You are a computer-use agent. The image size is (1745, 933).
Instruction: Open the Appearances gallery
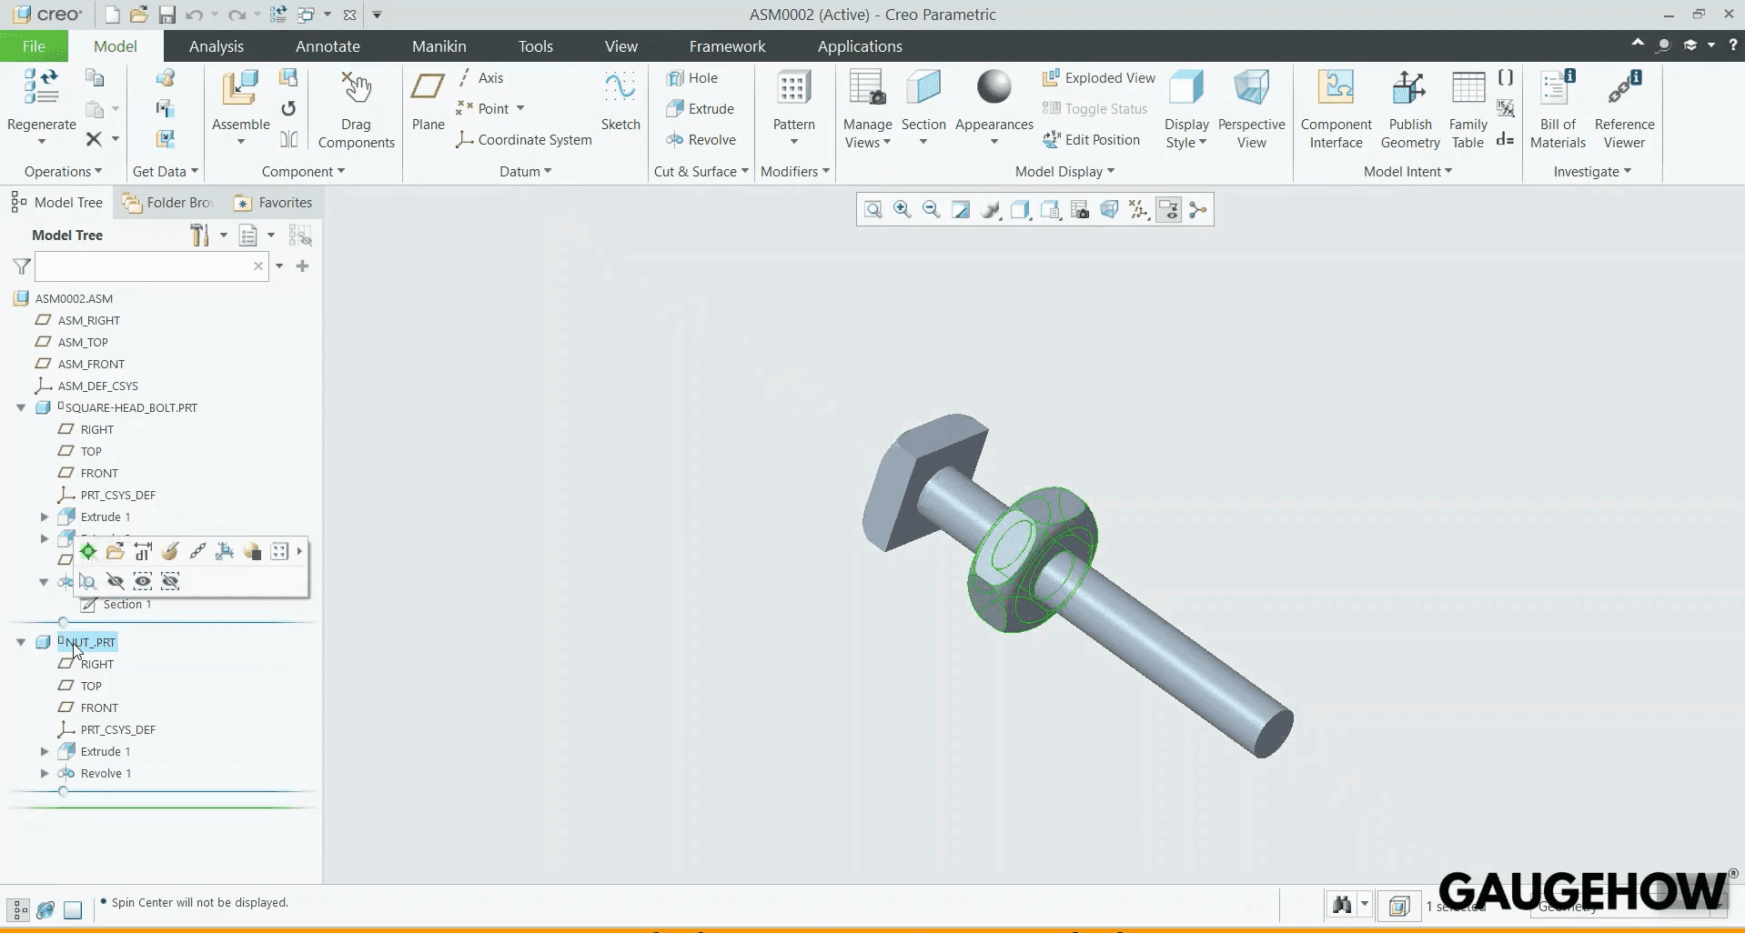tap(994, 100)
